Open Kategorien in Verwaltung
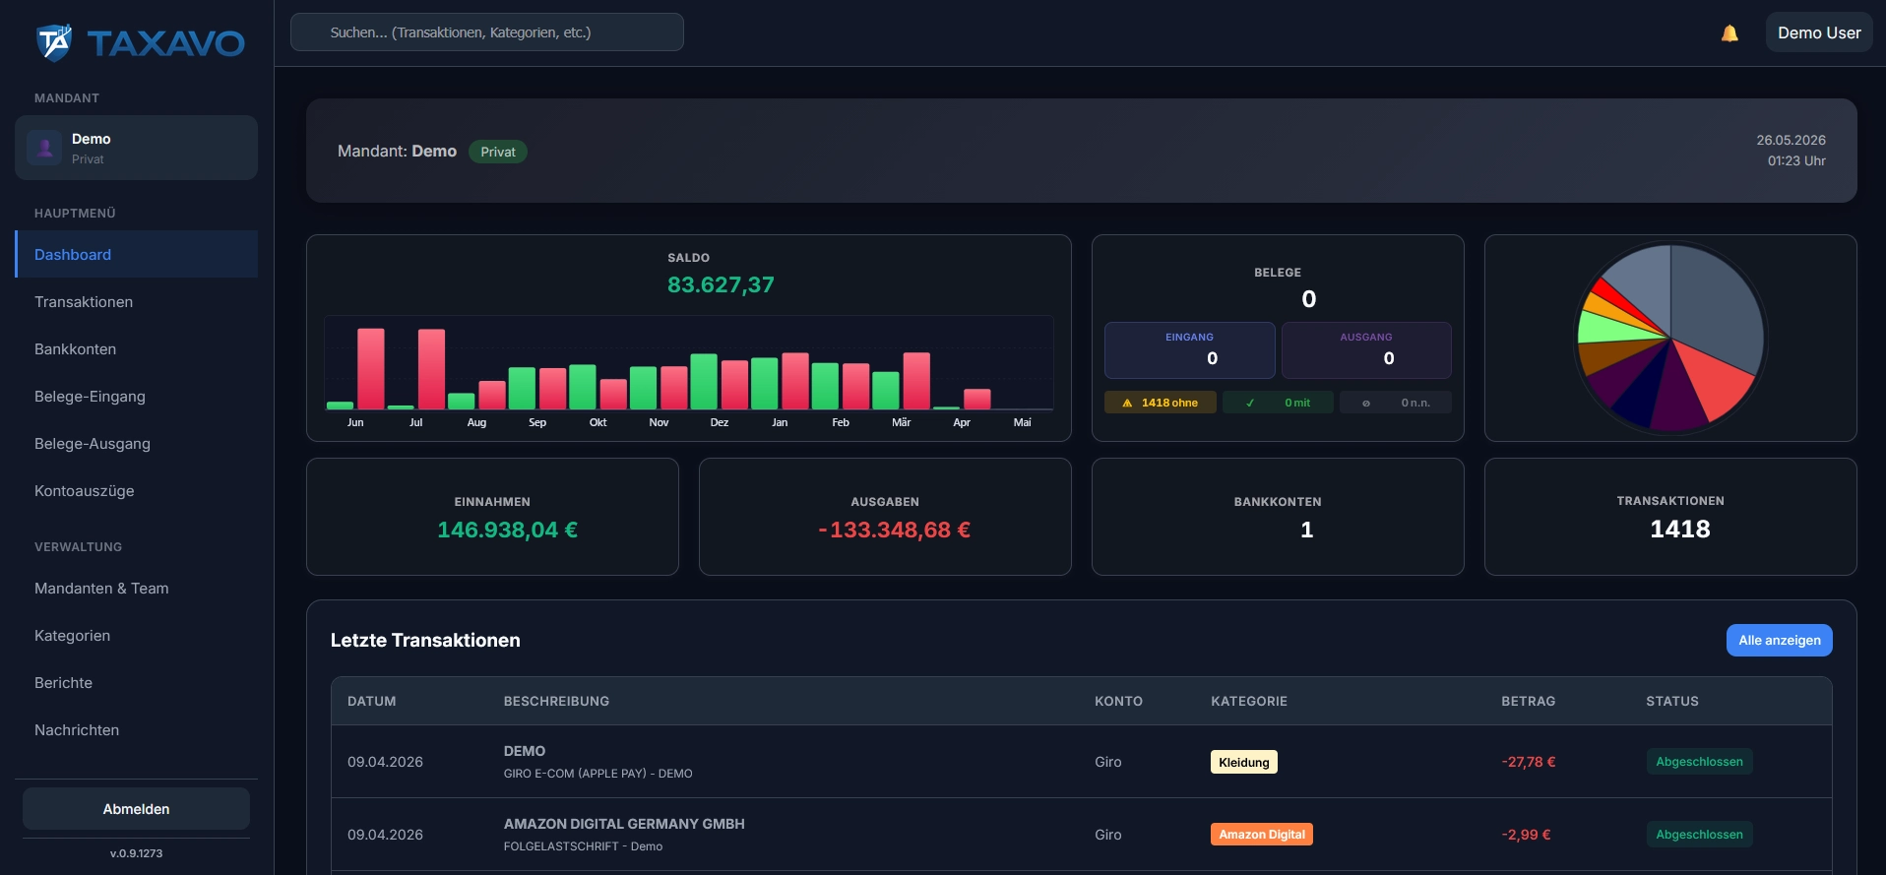This screenshot has width=1886, height=875. click(x=137, y=635)
